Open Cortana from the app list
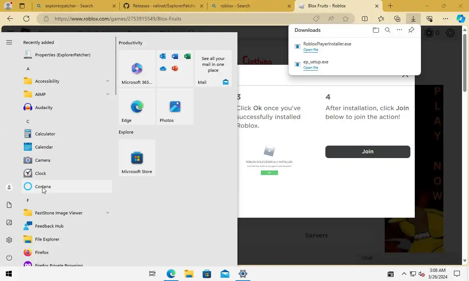This screenshot has width=469, height=281. click(x=67, y=186)
